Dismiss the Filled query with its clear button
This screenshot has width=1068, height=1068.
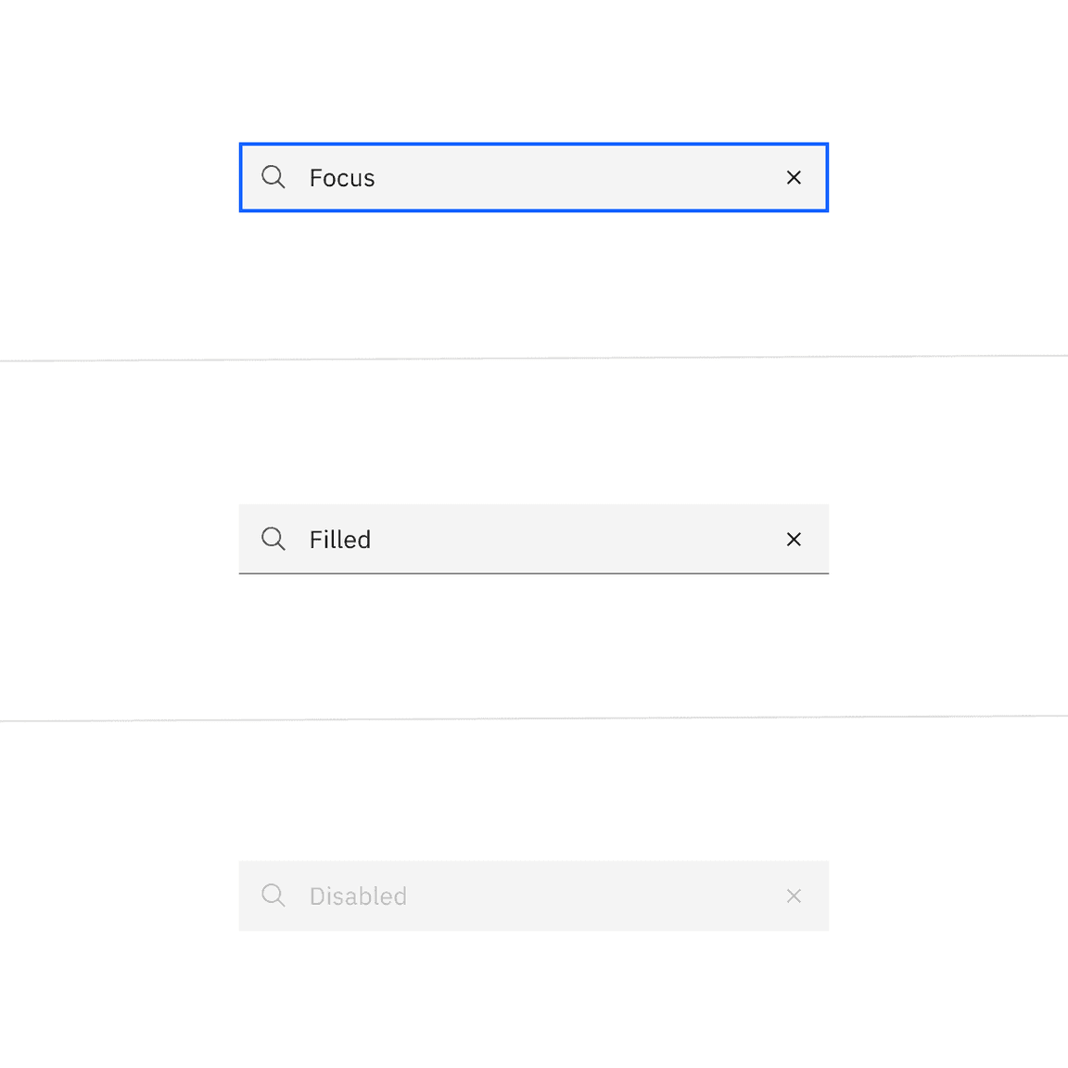tap(795, 539)
